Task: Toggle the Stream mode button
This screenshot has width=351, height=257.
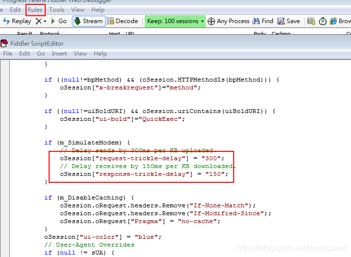Action: (x=89, y=21)
